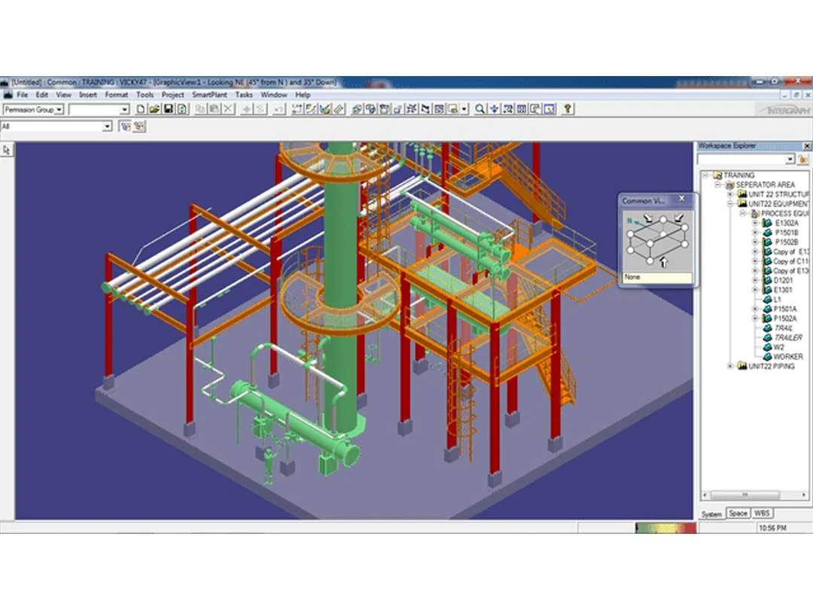Select the arrow pointer tool at left

pos(7,150)
